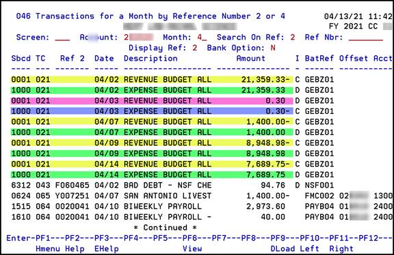The width and height of the screenshot is (394, 255).
Task: Select the Help function key label
Action: 75,249
